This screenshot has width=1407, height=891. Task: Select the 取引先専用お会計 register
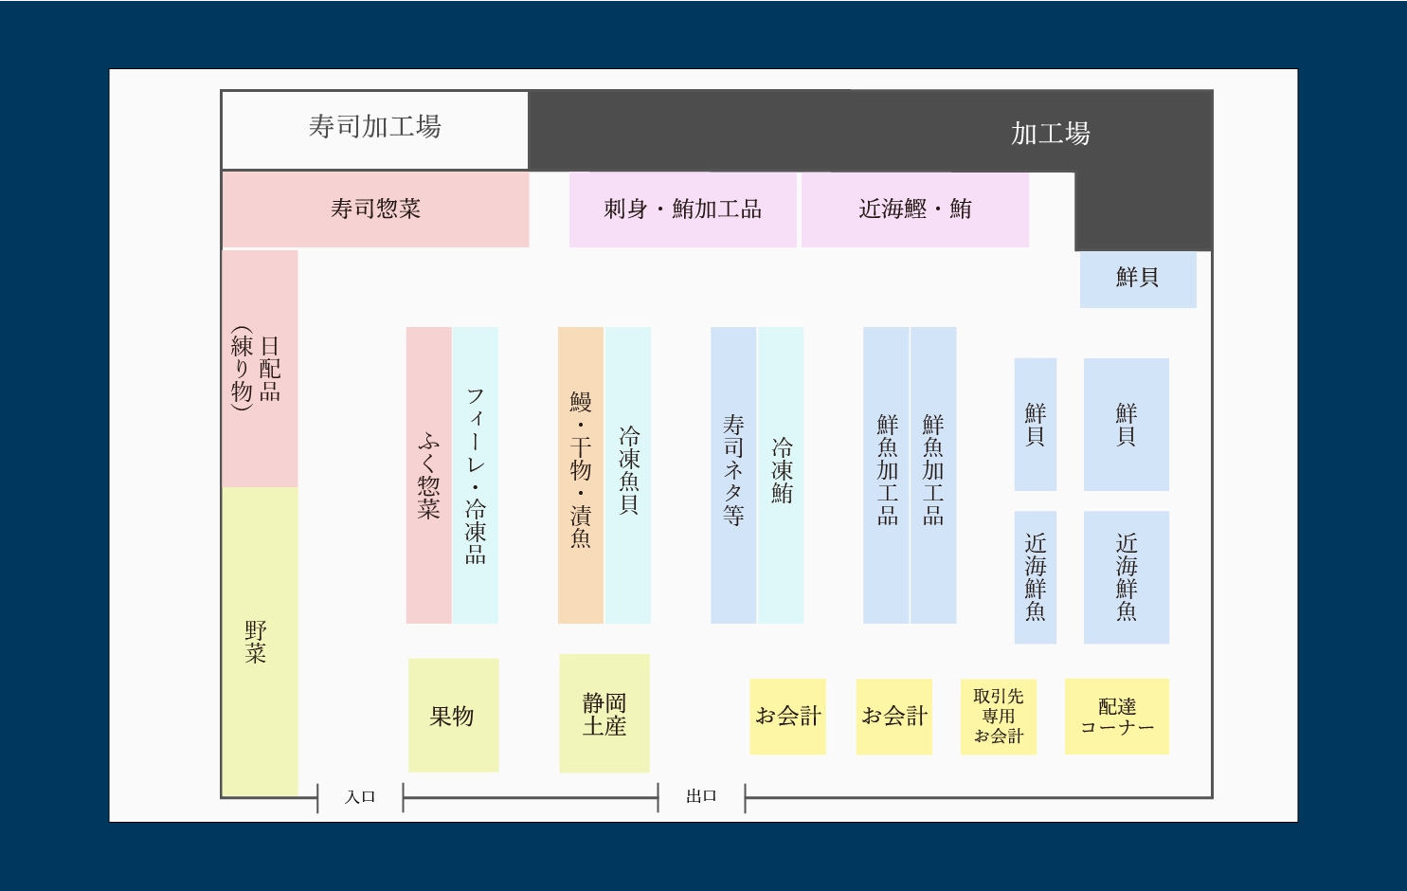998,717
